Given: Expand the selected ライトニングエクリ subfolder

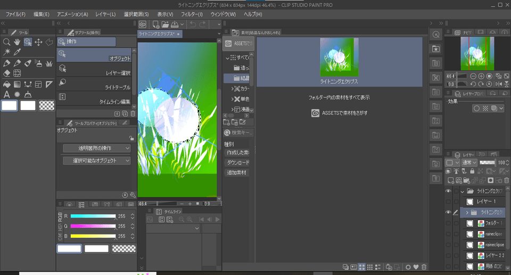Looking at the screenshot, I should [x=467, y=212].
